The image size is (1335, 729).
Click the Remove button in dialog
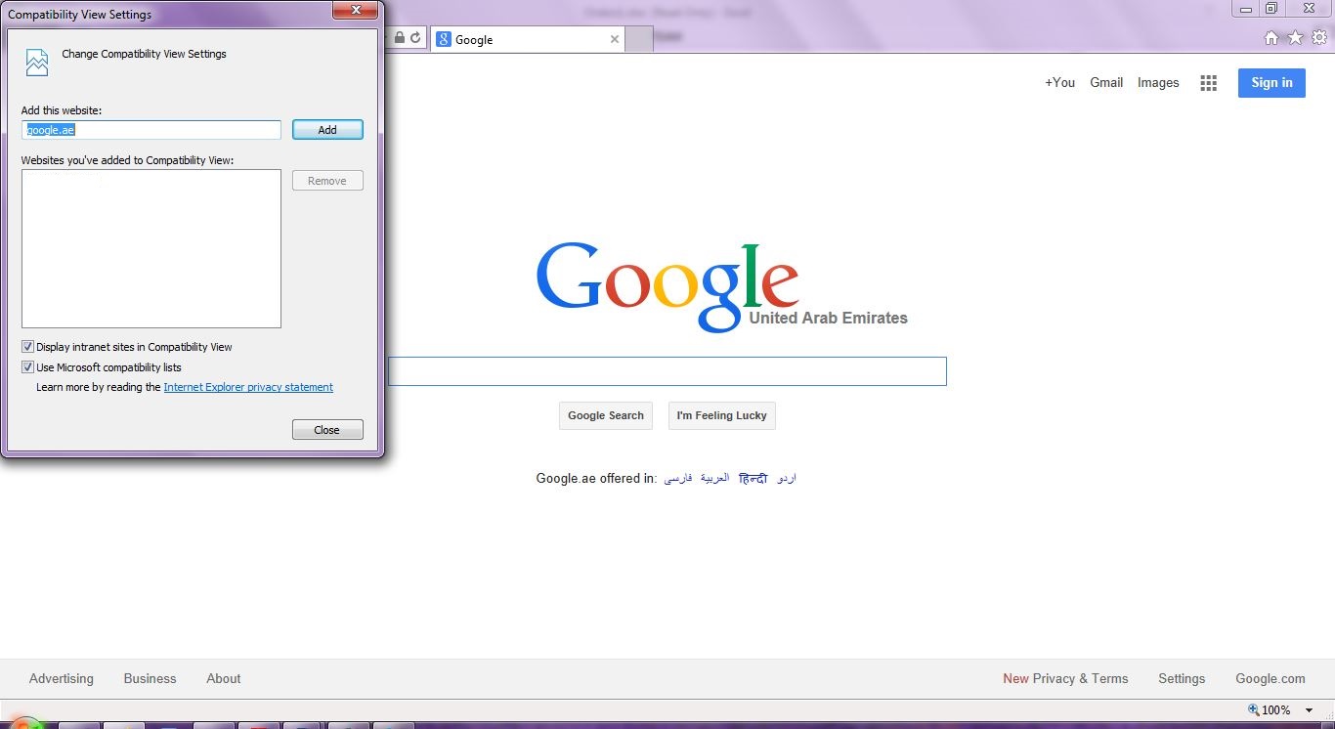(x=327, y=181)
